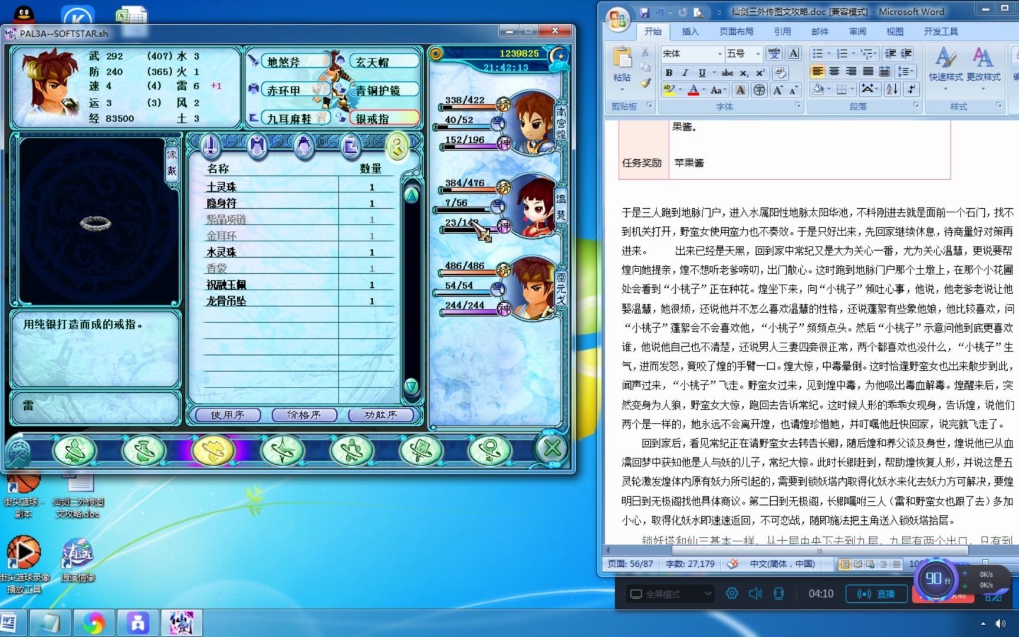Select center alignment button
The width and height of the screenshot is (1019, 637).
(x=834, y=71)
